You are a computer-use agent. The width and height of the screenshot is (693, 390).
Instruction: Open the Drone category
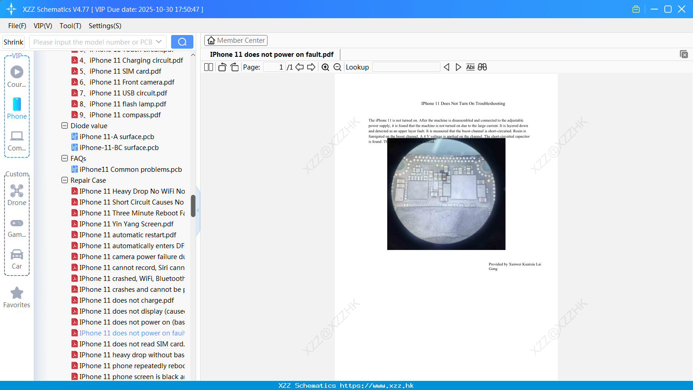tap(17, 195)
